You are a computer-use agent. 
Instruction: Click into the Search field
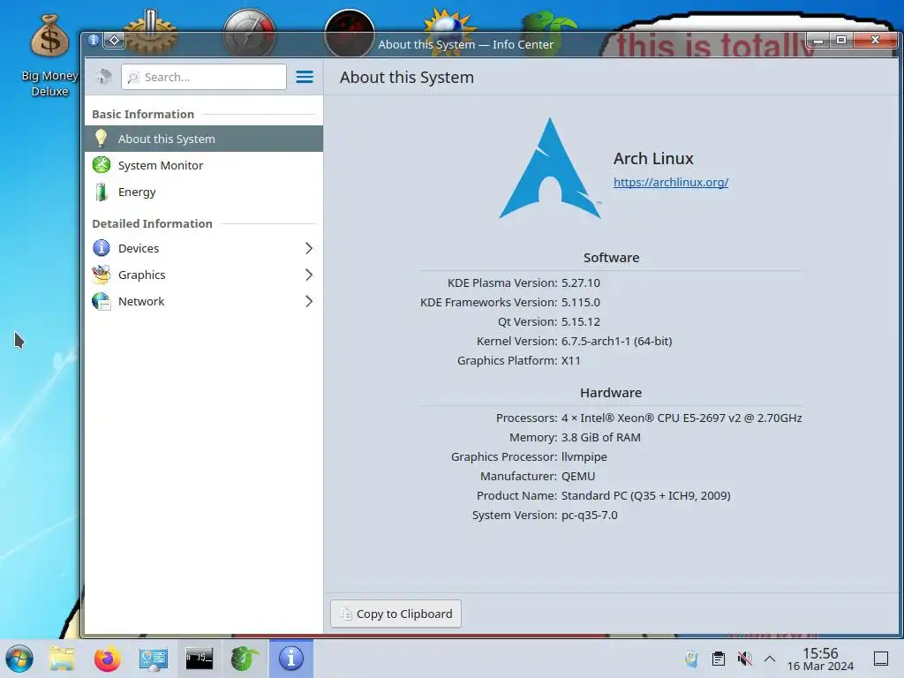pos(204,78)
